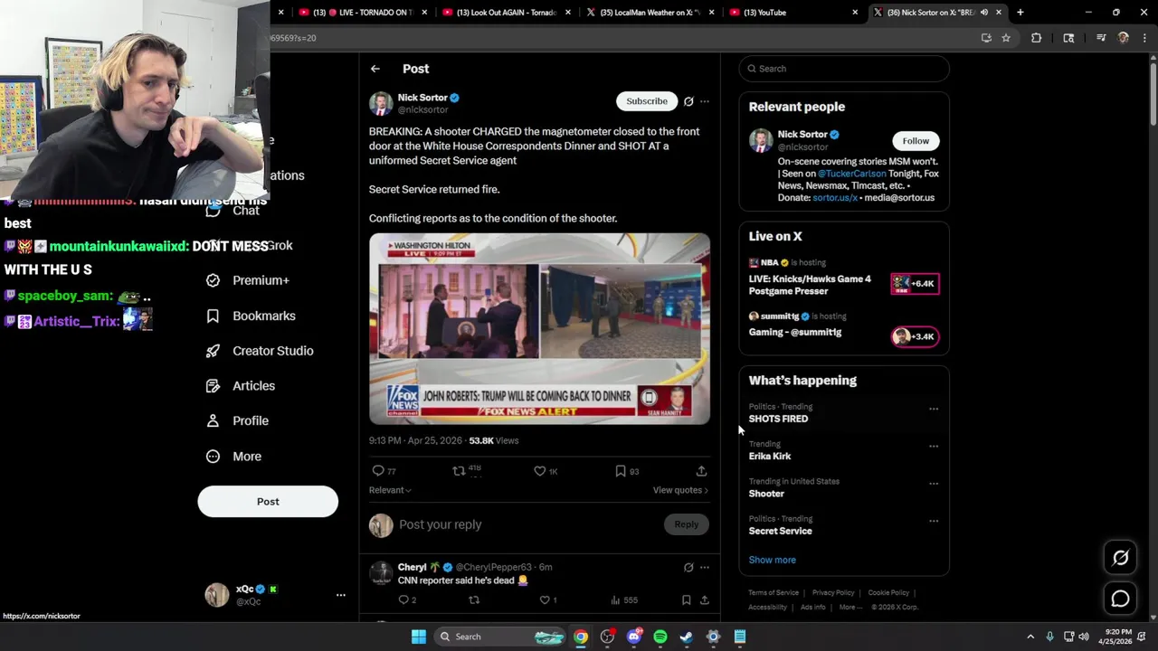Open Steam from the taskbar
Image resolution: width=1158 pixels, height=651 pixels.
687,637
